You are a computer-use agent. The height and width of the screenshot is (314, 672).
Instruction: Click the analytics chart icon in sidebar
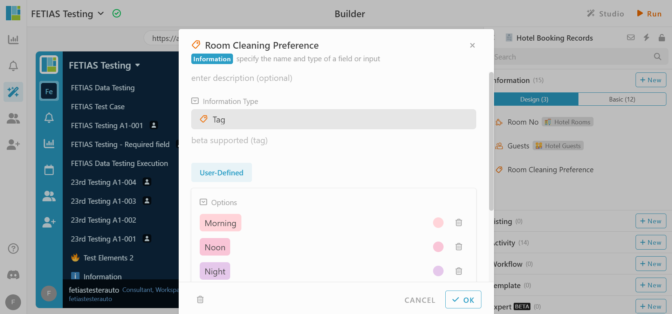coord(13,40)
